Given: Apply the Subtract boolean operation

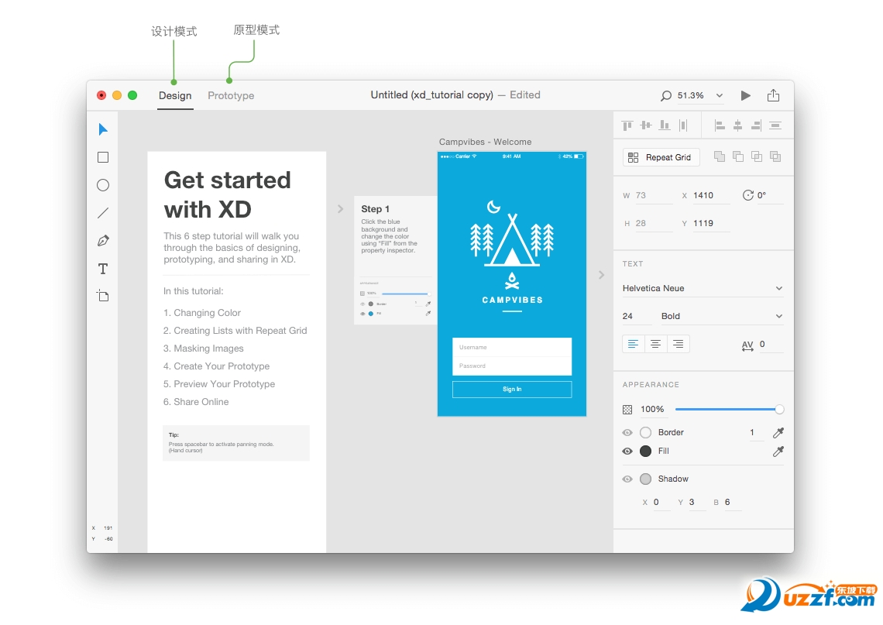Looking at the screenshot, I should [x=737, y=156].
